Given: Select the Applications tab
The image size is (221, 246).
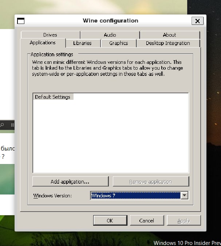Looking at the screenshot, I should tap(43, 43).
